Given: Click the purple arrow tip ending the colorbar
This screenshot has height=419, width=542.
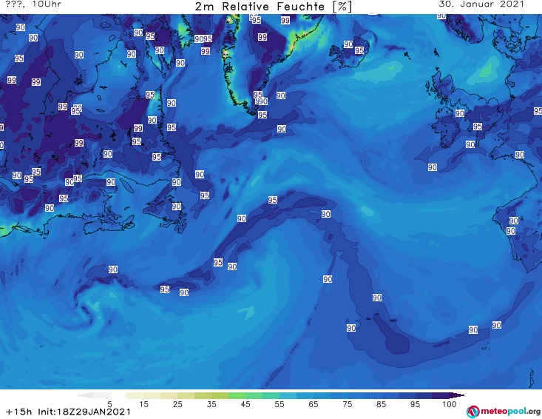Looking at the screenshot, I should (x=457, y=395).
